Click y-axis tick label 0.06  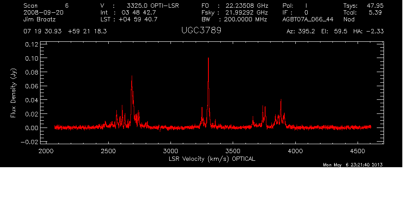[32, 86]
